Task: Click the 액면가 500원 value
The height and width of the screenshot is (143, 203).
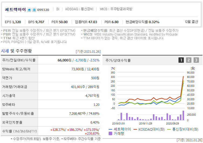Action: tap(95, 78)
